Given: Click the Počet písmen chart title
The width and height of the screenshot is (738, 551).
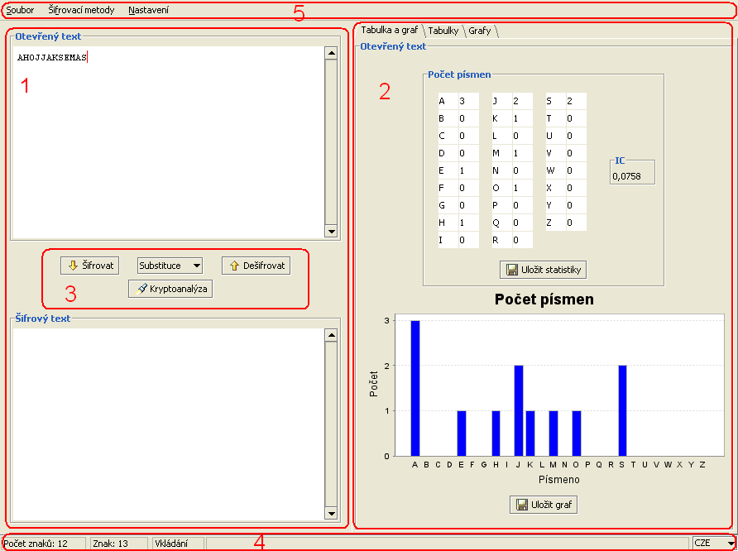Looking at the screenshot, I should [x=544, y=299].
